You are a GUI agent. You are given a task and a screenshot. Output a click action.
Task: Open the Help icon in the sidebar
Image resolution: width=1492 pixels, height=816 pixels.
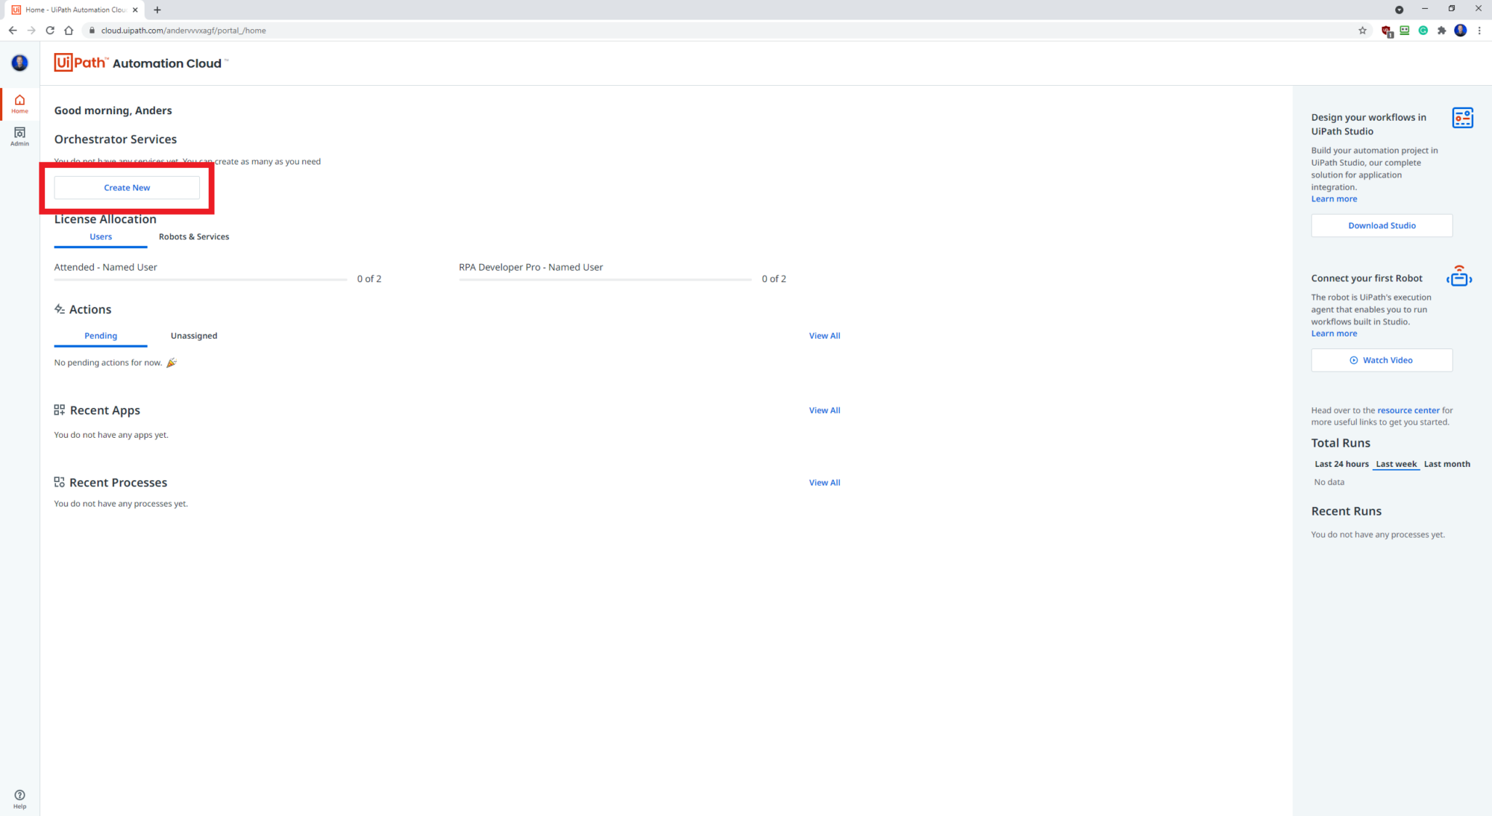pyautogui.click(x=19, y=799)
